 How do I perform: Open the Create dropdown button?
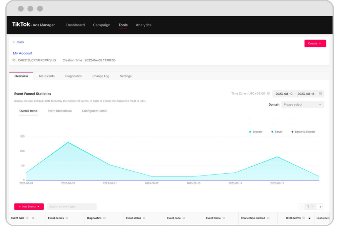tap(315, 43)
